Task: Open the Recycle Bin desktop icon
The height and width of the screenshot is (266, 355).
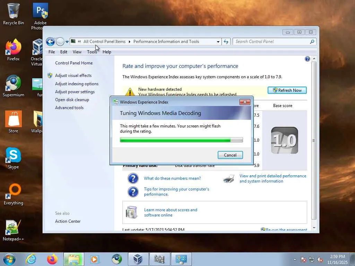Action: [x=14, y=14]
